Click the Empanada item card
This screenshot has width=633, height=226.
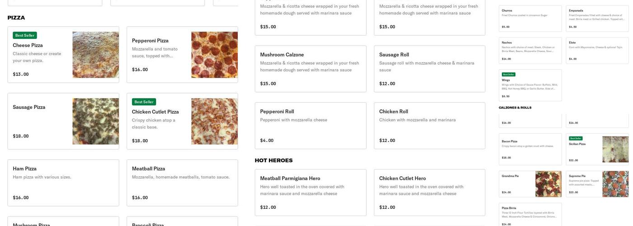597,19
